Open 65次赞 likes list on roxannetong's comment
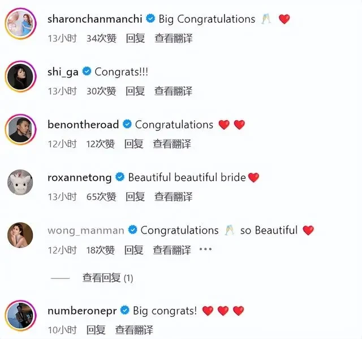 101,197
